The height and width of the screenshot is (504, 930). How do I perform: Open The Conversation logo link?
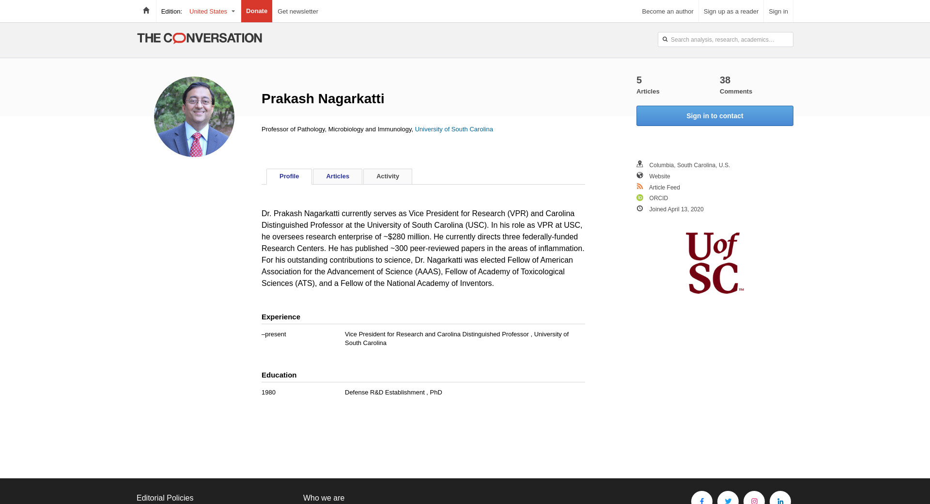(200, 38)
